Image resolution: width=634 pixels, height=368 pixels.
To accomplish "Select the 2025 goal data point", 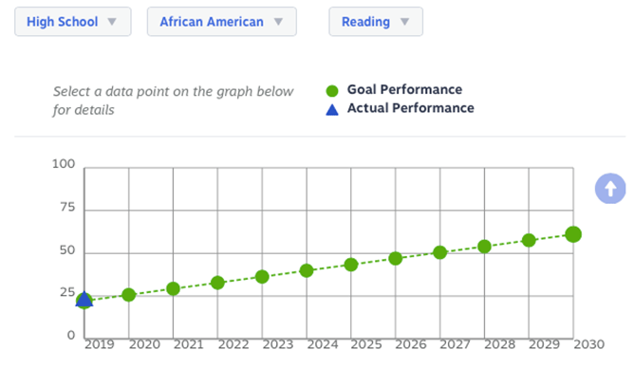I will point(351,265).
